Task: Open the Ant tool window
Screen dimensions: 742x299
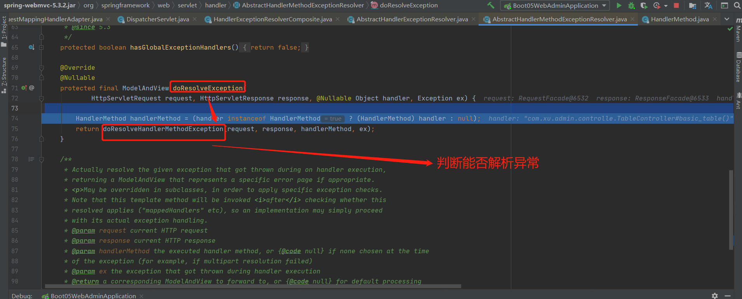Action: [738, 100]
